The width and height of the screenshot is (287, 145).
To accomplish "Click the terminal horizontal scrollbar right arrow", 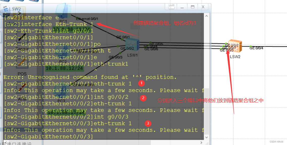I will point(201,143).
